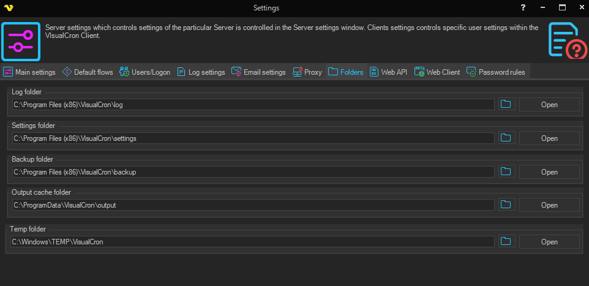Go to the Users/Logon tab
This screenshot has height=286, width=589.
point(145,72)
